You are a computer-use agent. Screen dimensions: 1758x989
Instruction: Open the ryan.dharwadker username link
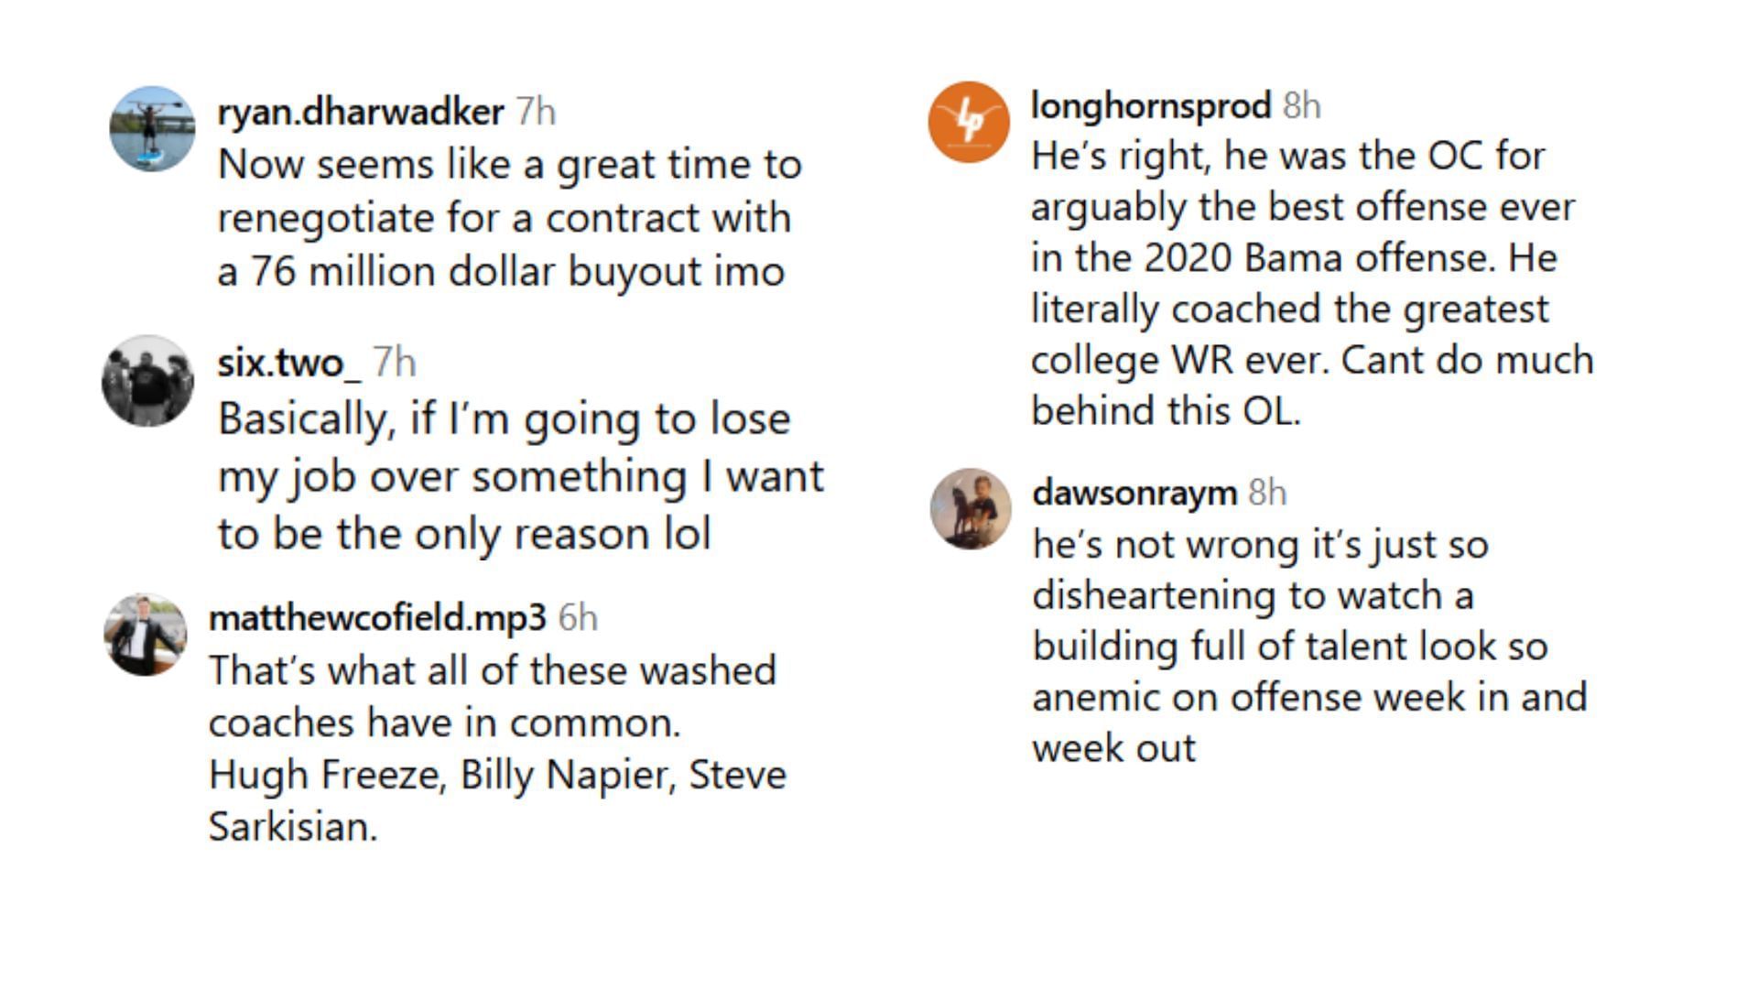[x=360, y=112]
